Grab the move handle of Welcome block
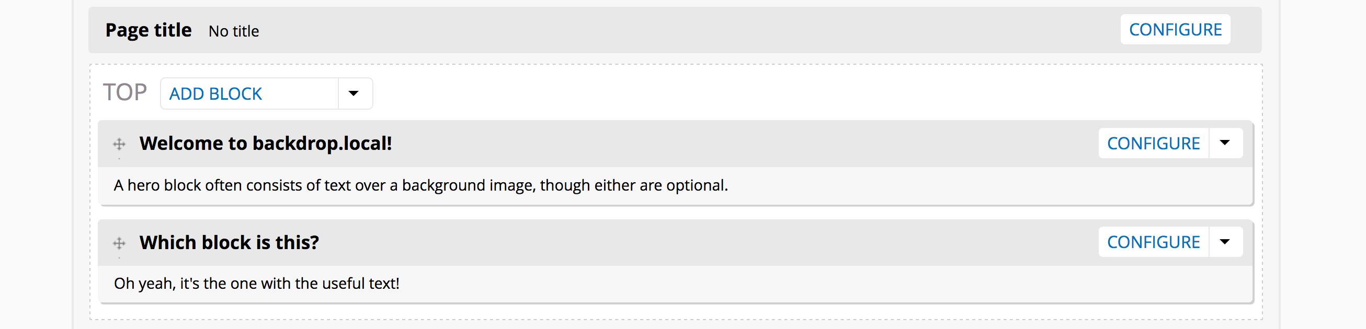 [119, 144]
